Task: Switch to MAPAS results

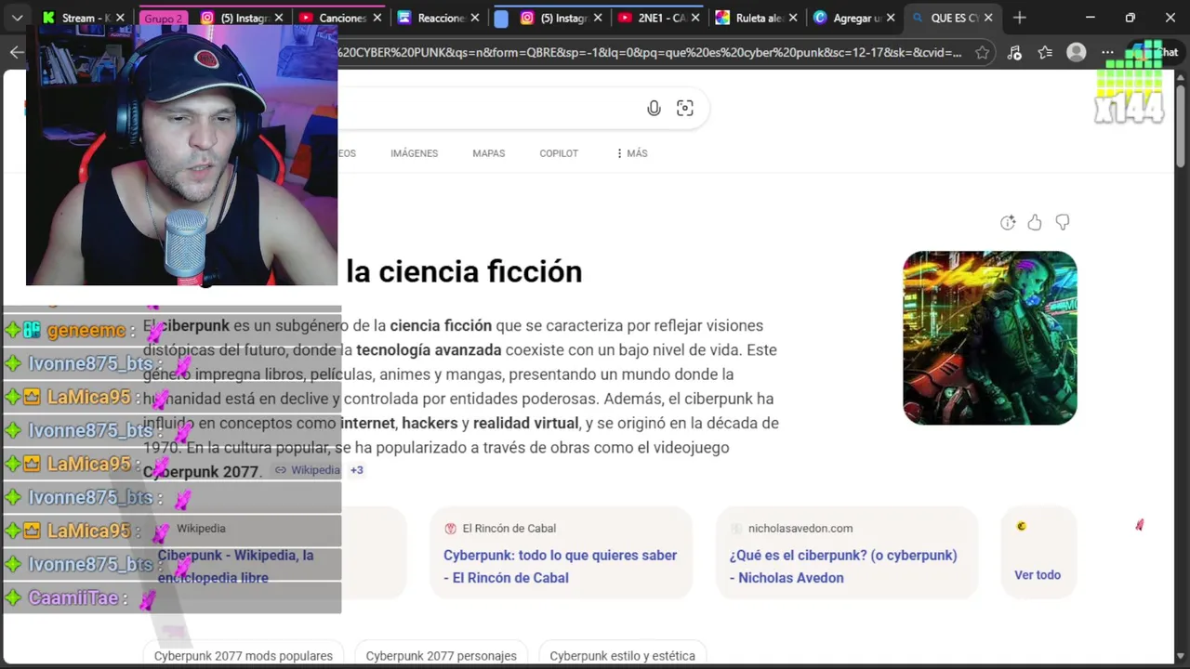Action: pos(488,153)
